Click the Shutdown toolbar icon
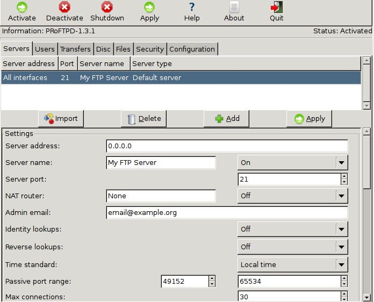The image size is (374, 302). click(107, 8)
